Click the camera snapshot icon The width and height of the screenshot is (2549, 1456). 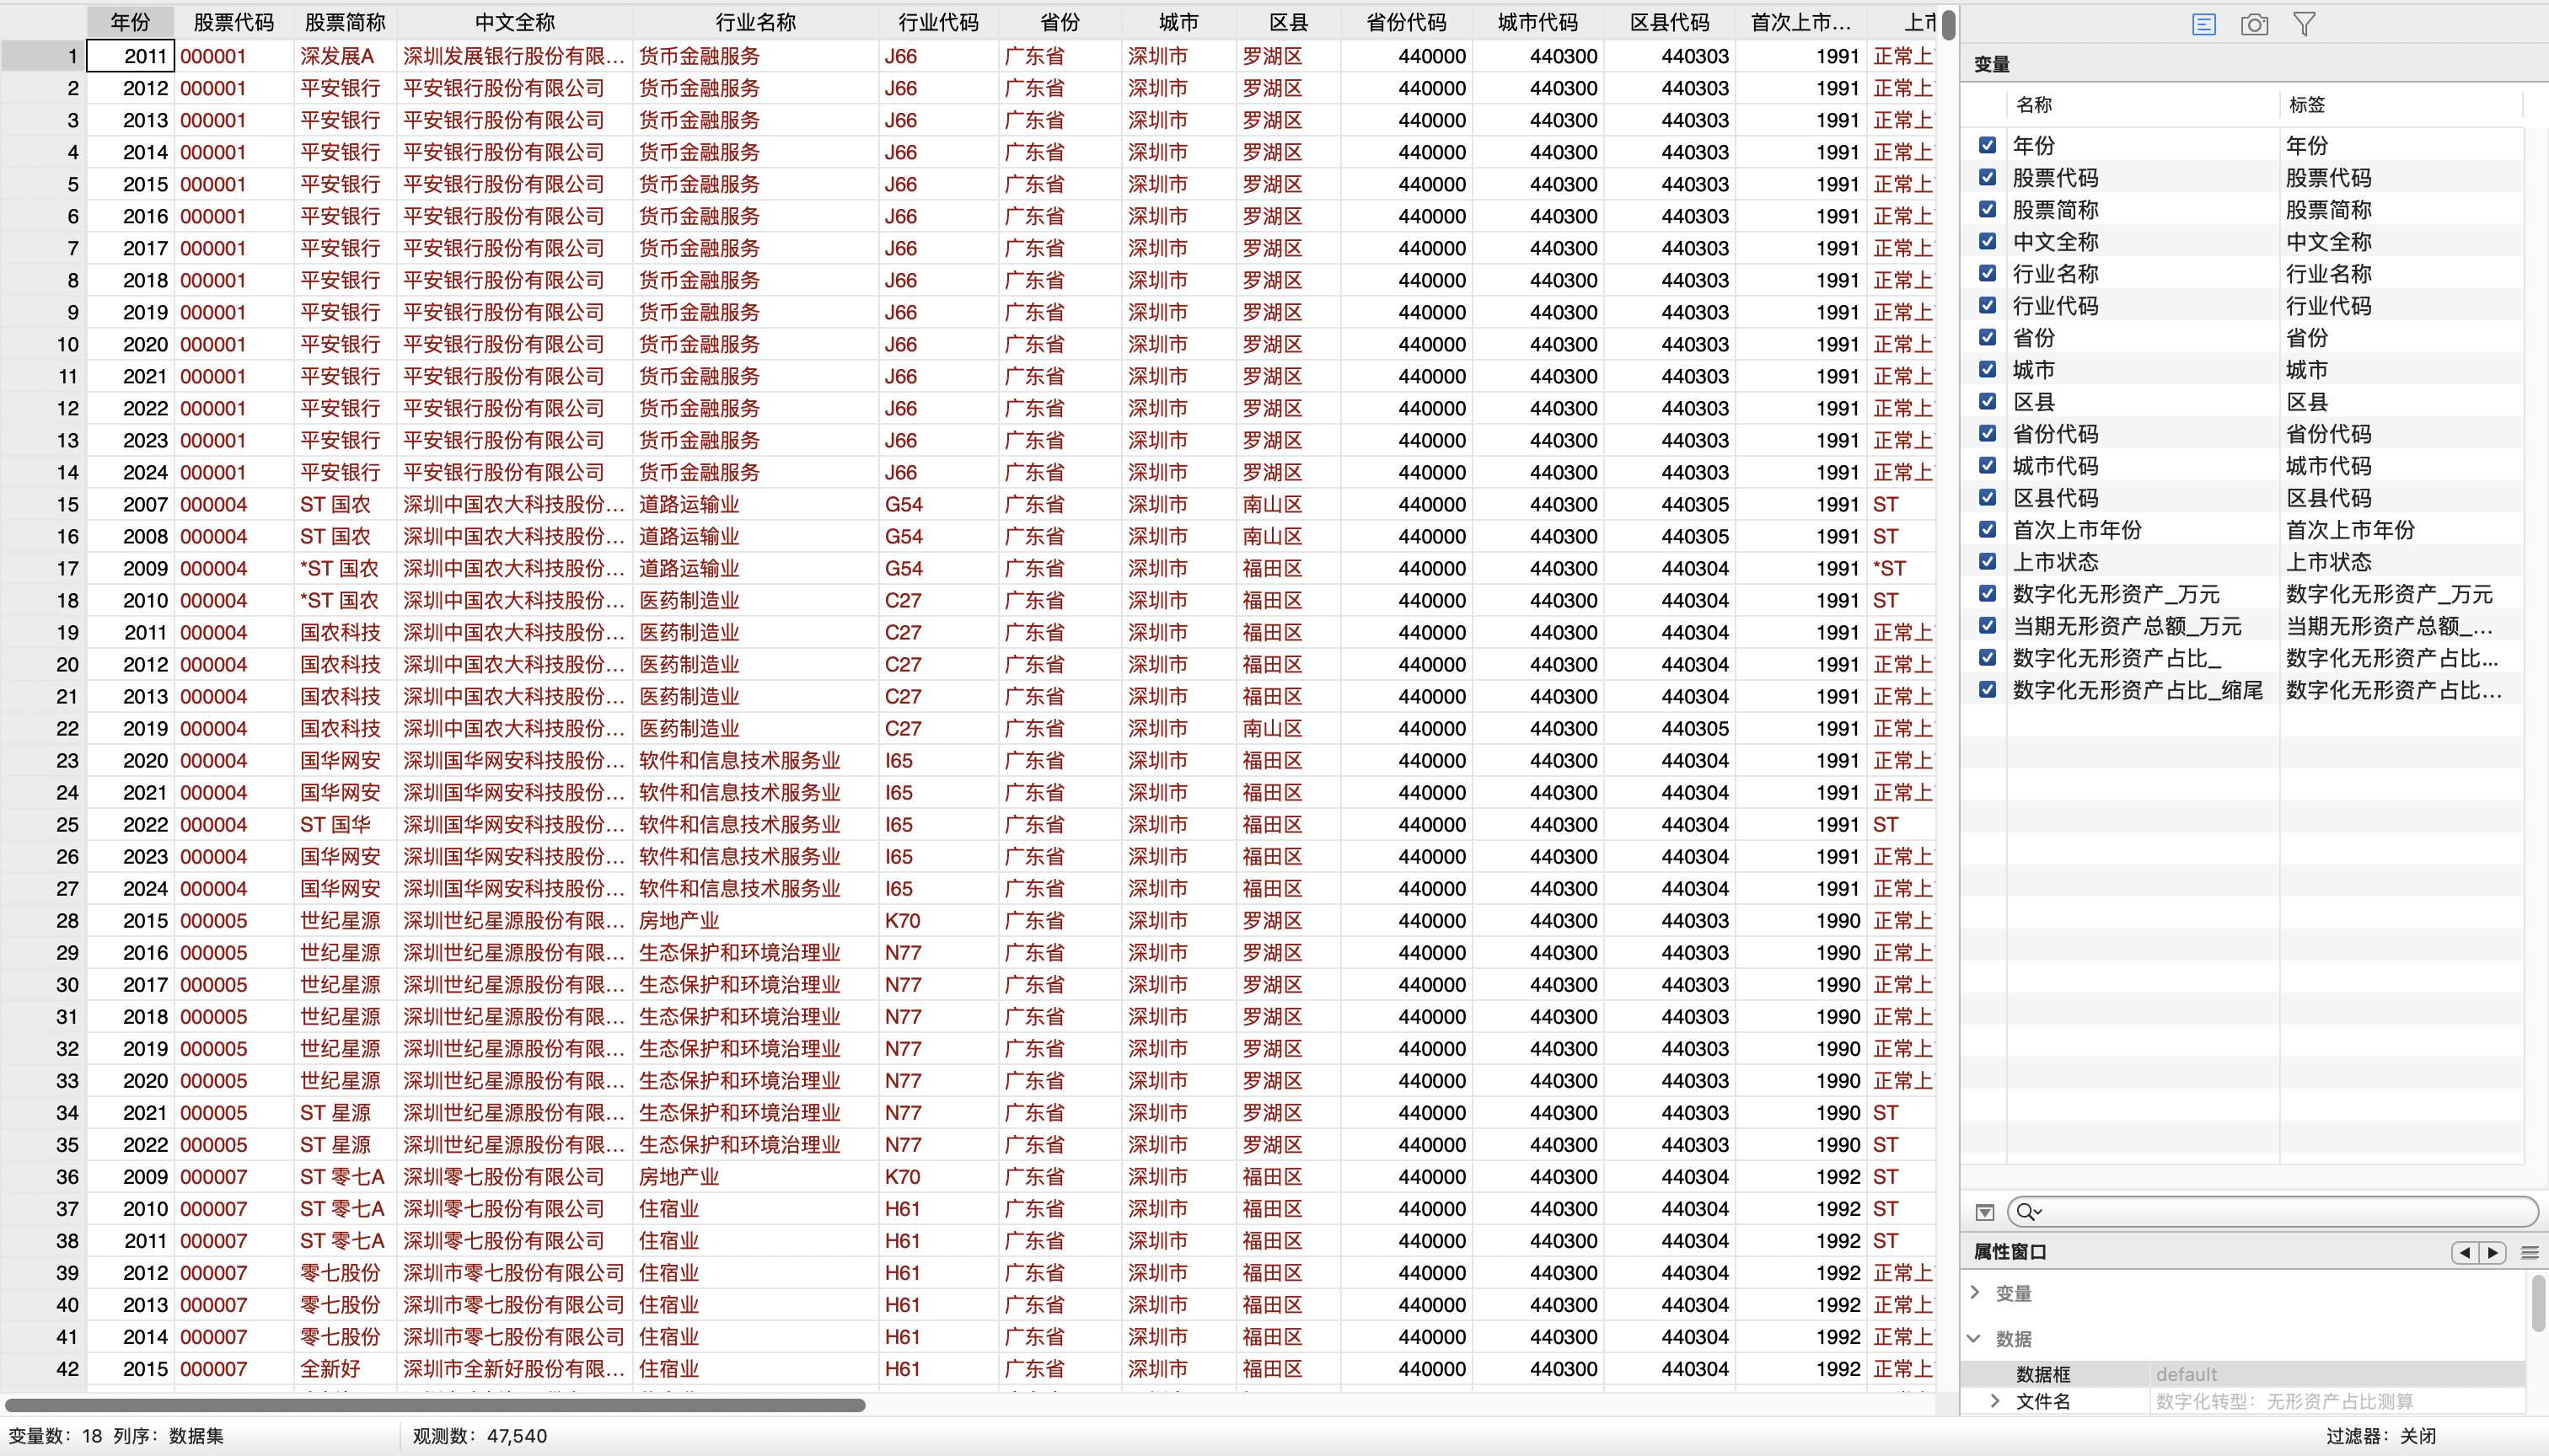point(2254,24)
